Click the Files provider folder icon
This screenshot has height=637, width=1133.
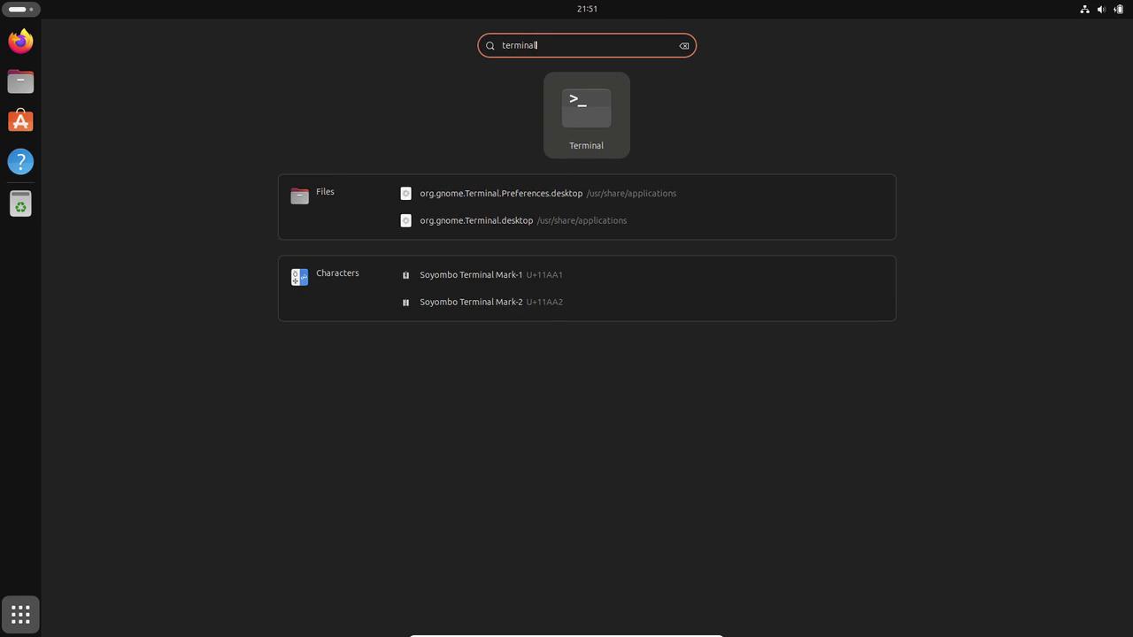pos(299,196)
